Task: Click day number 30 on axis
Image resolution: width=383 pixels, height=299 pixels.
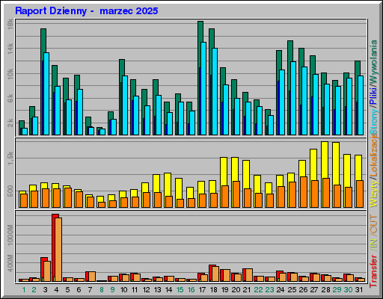Action: [348, 290]
